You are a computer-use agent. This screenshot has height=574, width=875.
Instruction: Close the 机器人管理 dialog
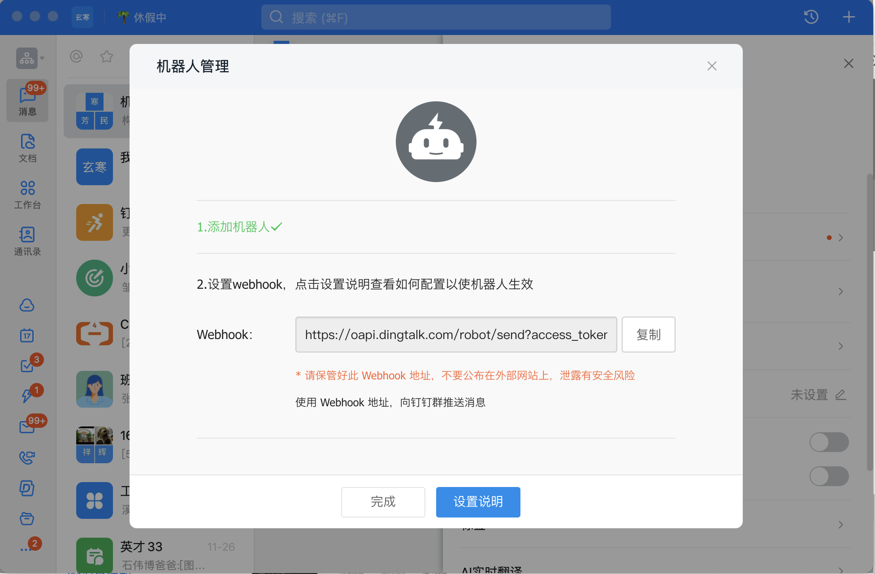(712, 66)
